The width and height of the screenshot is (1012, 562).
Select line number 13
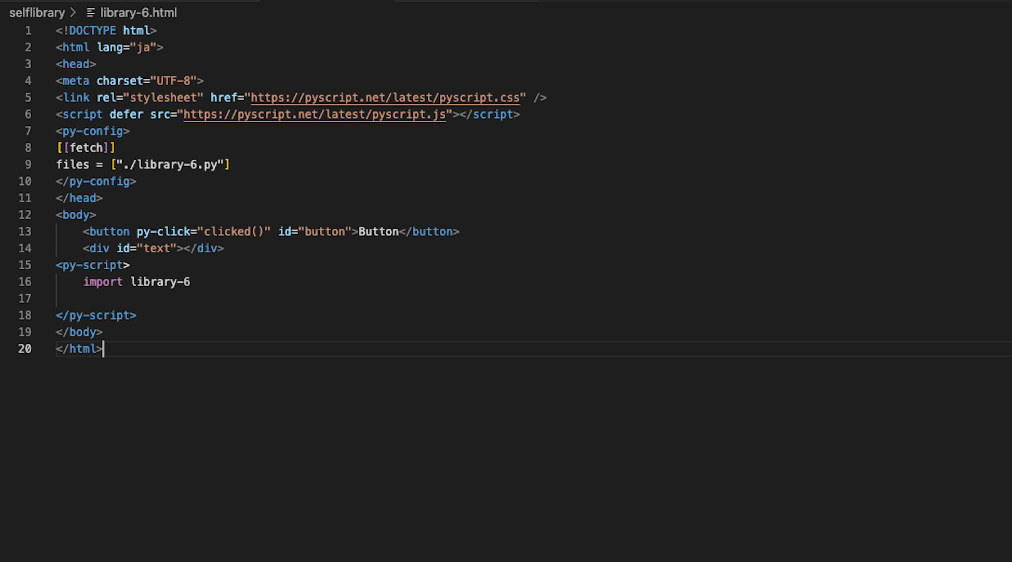25,231
